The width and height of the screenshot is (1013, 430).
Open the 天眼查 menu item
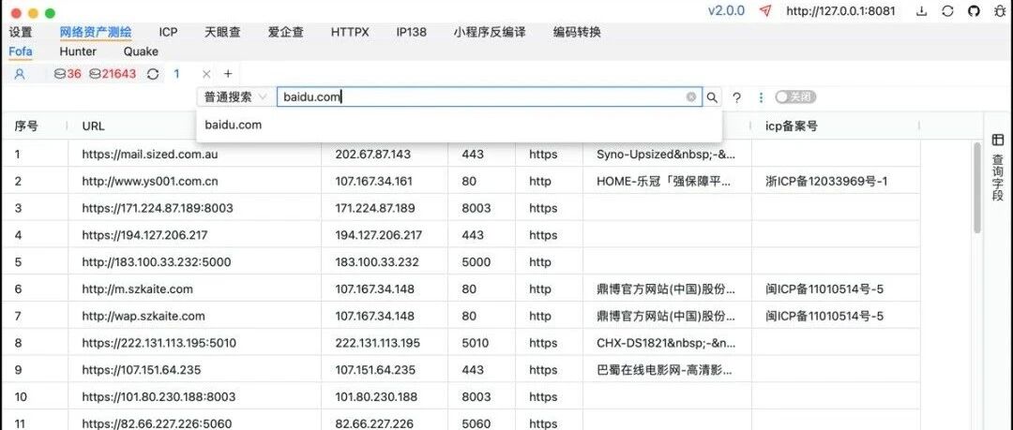[222, 32]
